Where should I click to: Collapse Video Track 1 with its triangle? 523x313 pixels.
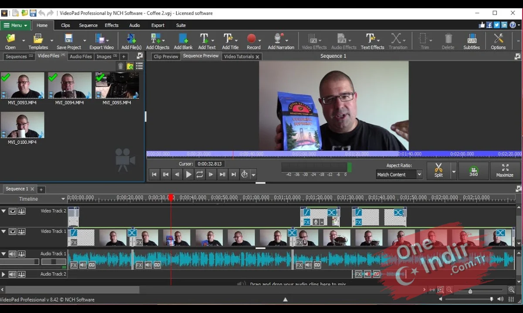click(x=3, y=232)
